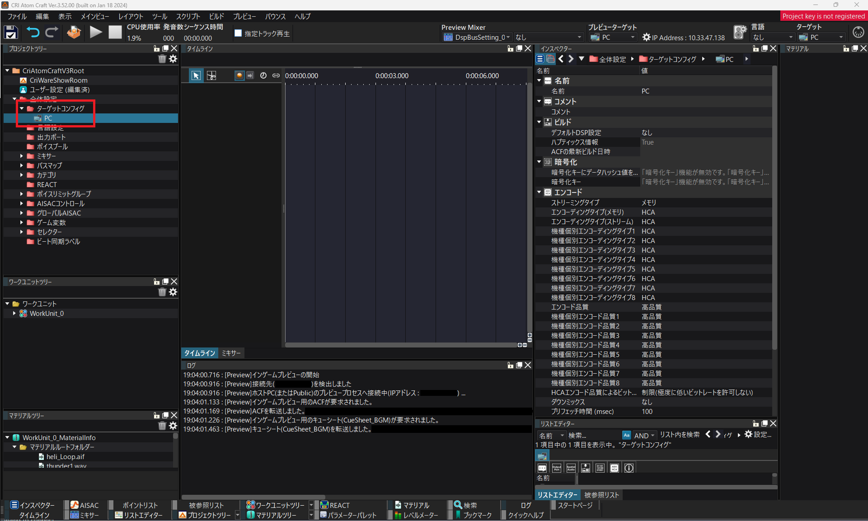Click the レベルメーター button in bottom bar
The width and height of the screenshot is (868, 521).
417,515
